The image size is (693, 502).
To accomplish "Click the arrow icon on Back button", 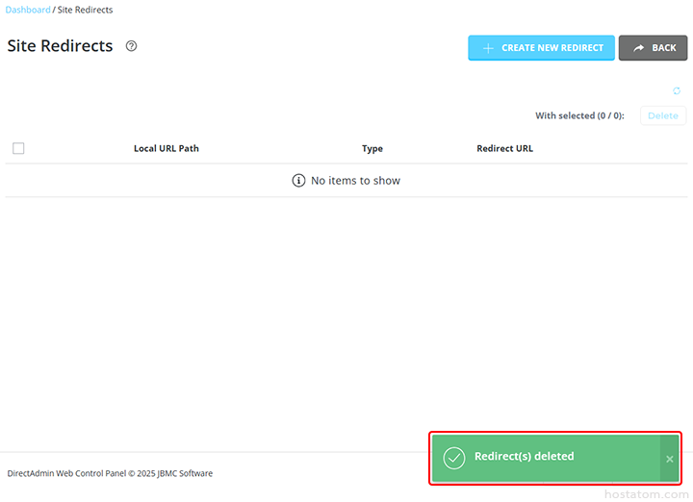I will 638,48.
